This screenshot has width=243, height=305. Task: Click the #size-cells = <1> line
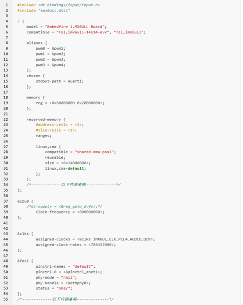(56, 130)
